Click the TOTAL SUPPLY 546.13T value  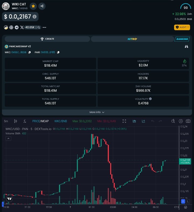(x=51, y=103)
